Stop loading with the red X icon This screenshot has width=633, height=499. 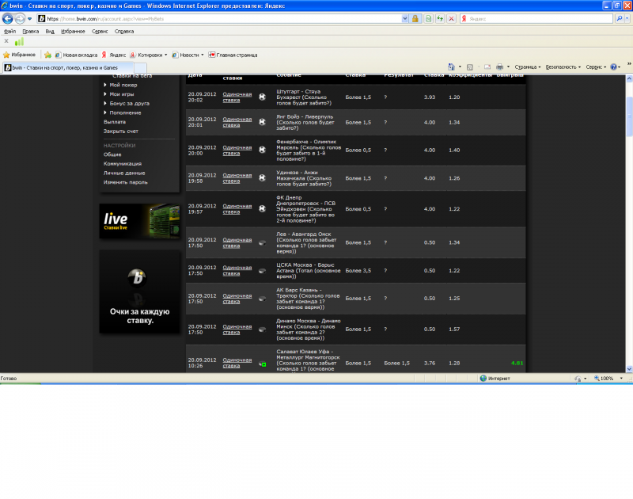[451, 18]
